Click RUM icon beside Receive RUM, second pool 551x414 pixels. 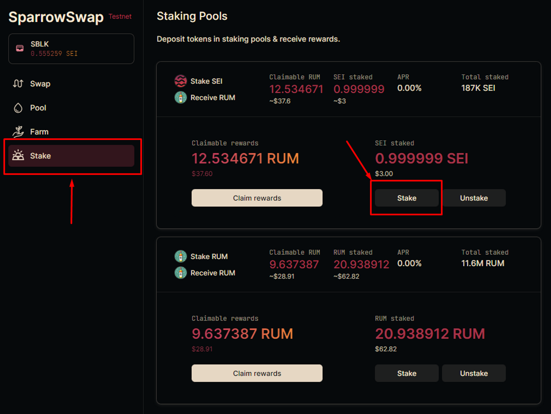[x=180, y=273]
